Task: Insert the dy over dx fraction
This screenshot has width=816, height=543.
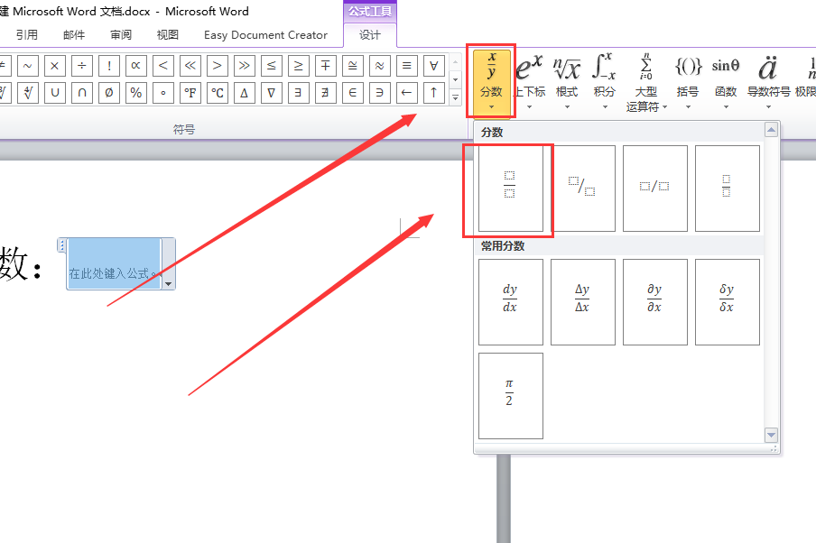Action: [x=511, y=302]
